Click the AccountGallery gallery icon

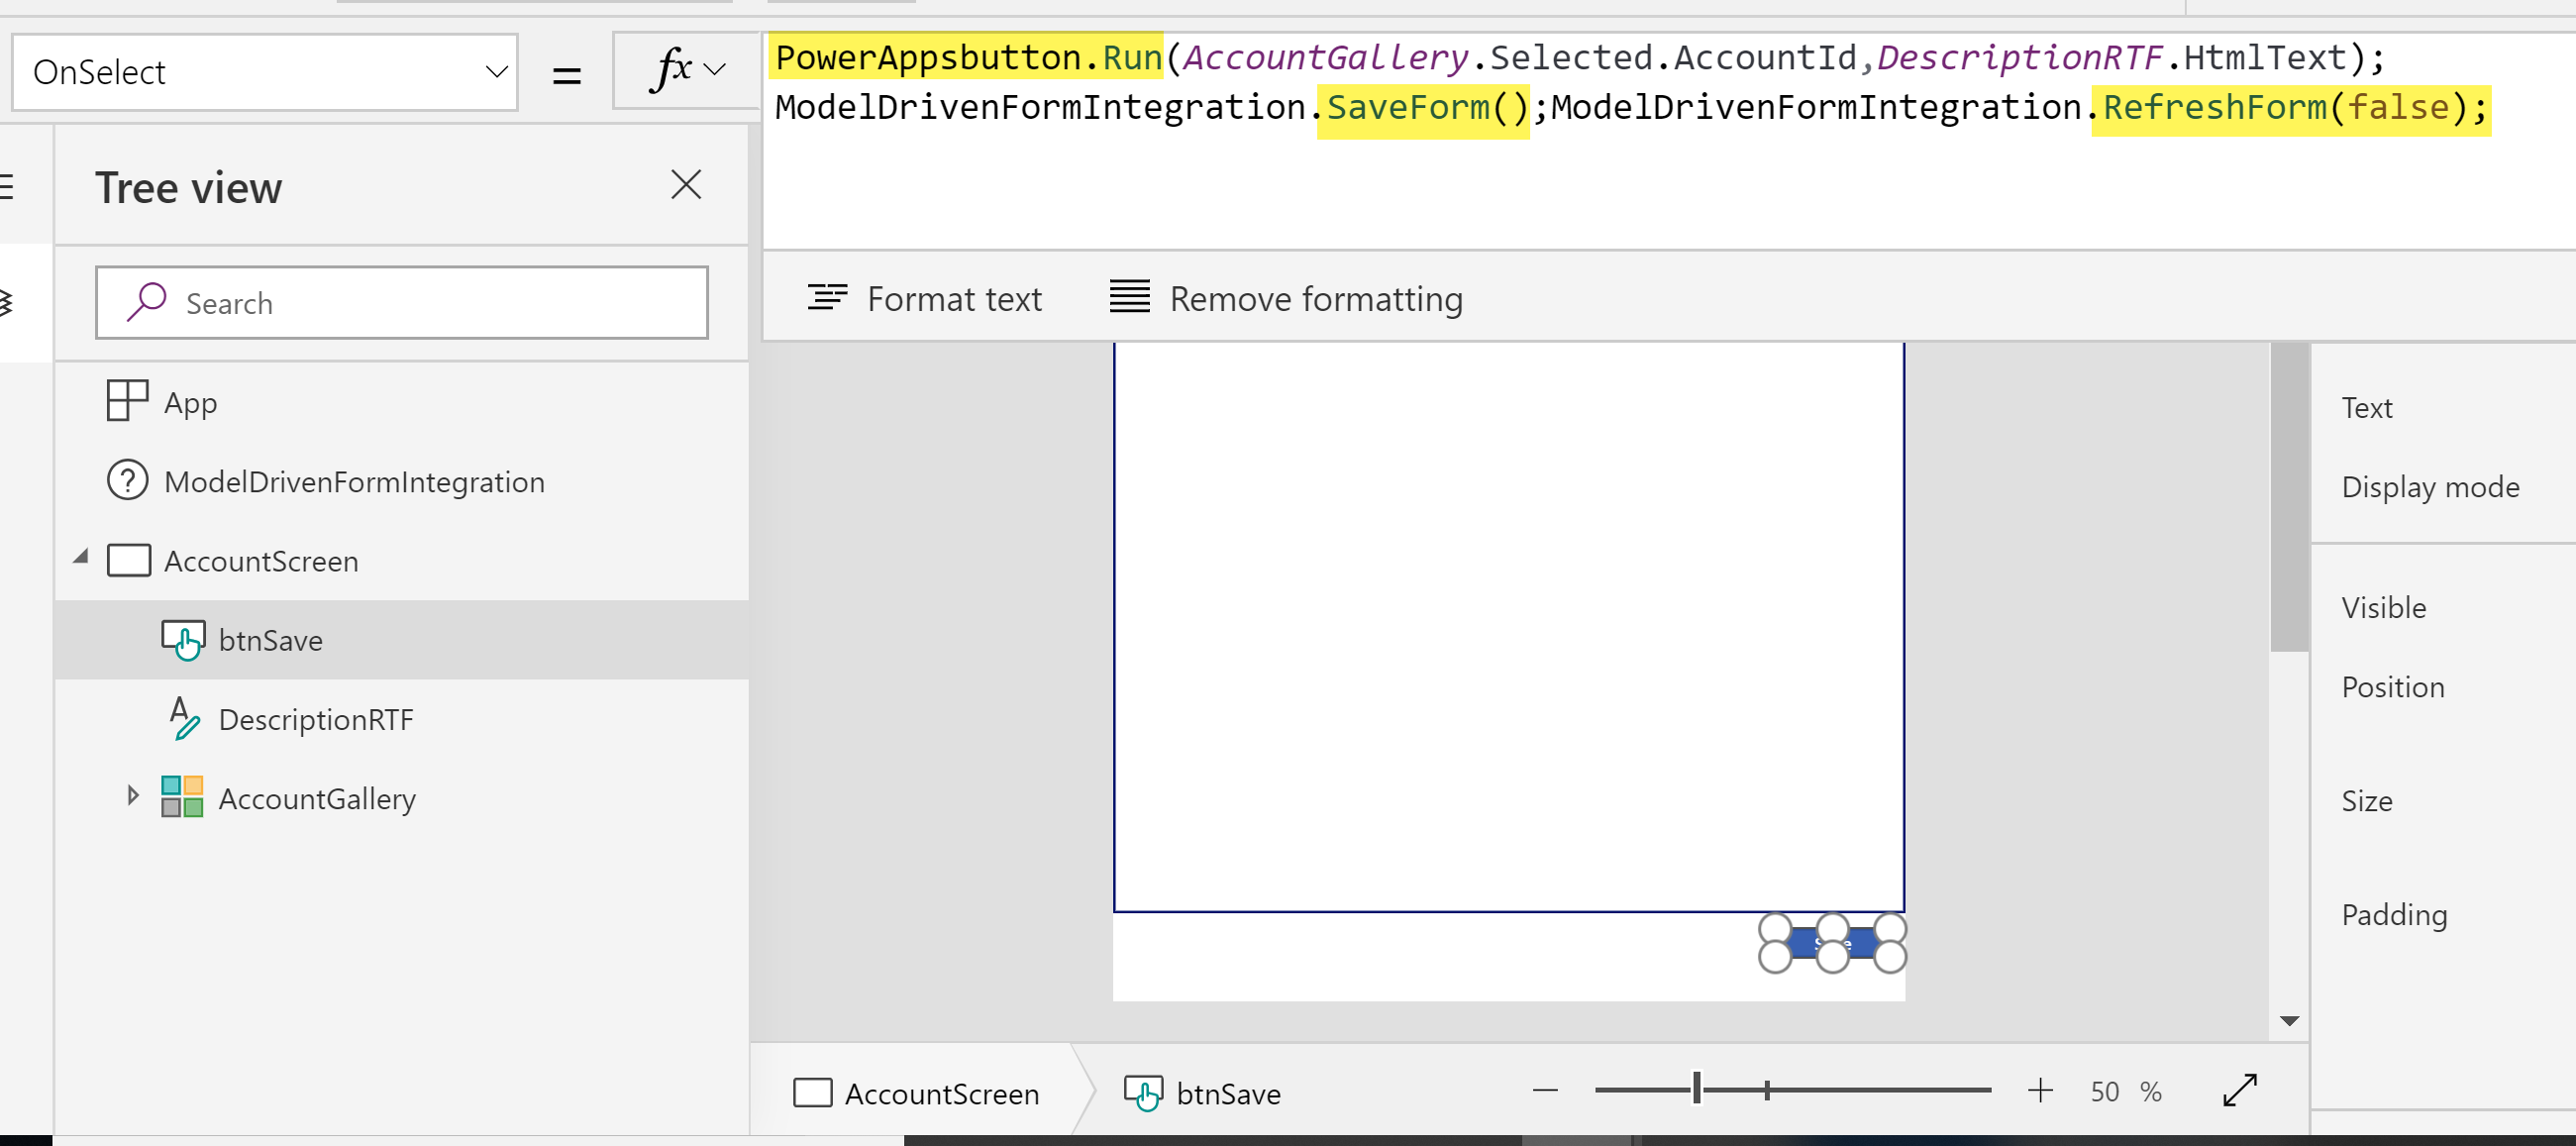182,798
